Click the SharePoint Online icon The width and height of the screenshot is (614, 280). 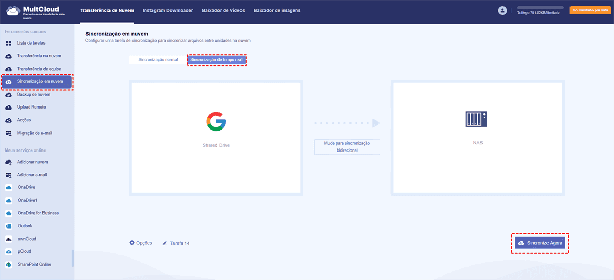click(x=8, y=265)
